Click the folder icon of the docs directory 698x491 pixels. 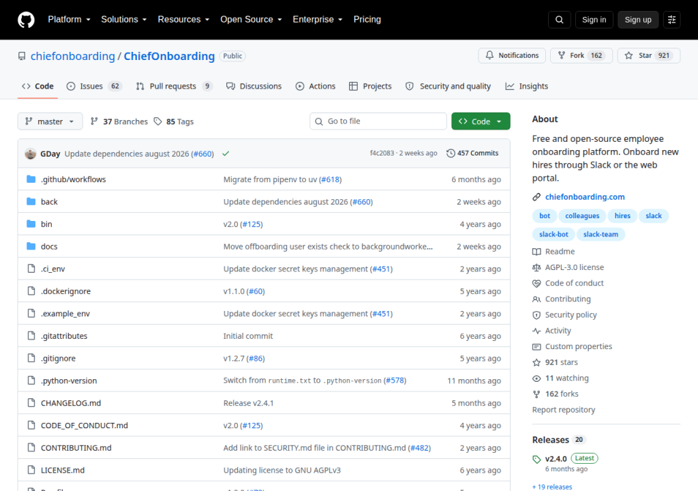31,246
